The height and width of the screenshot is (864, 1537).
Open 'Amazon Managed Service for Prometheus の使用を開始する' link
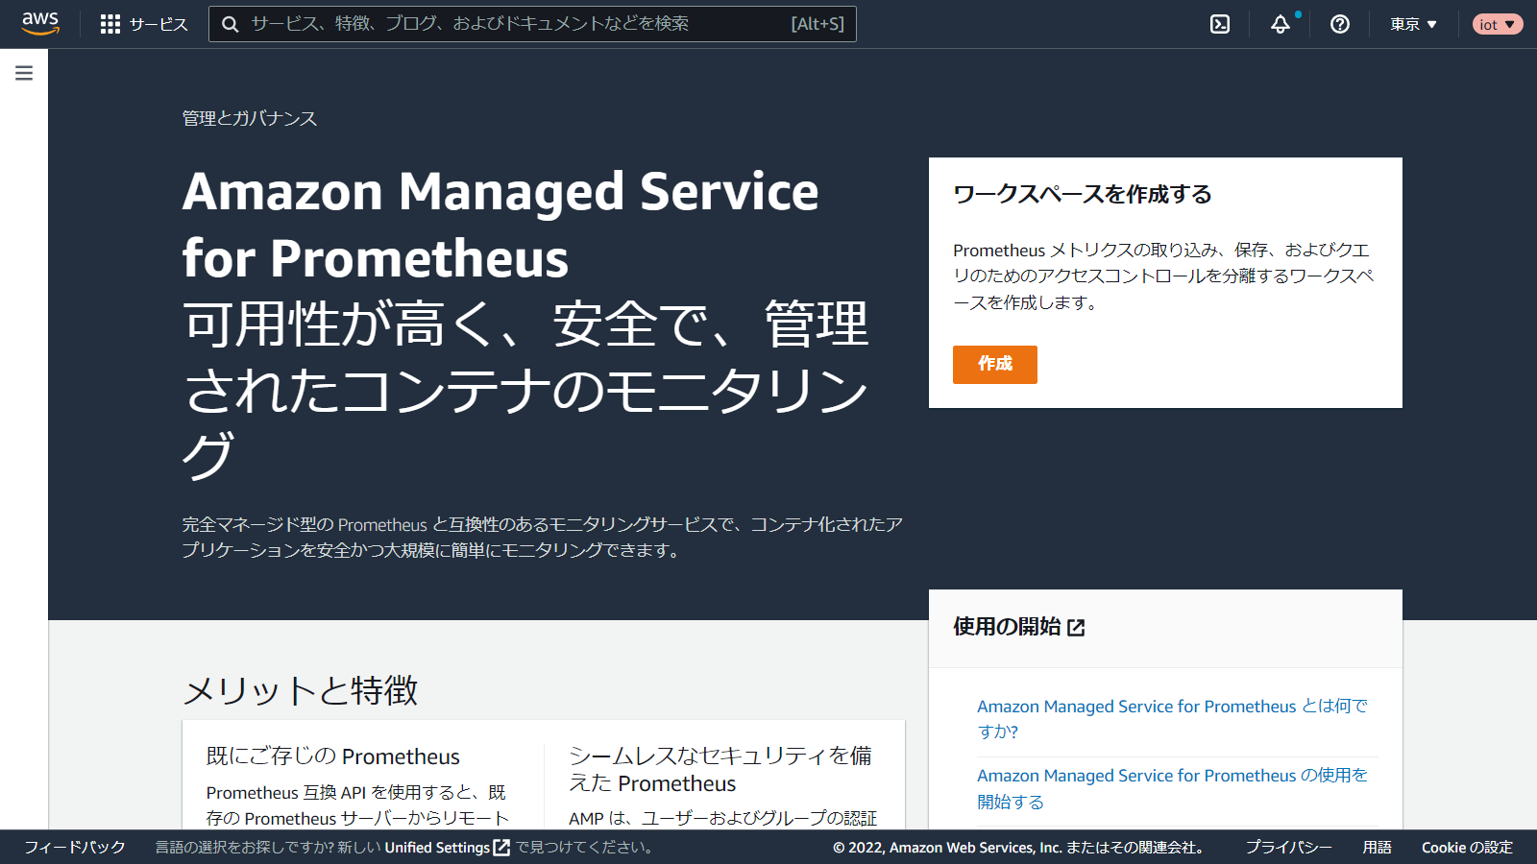pyautogui.click(x=1171, y=787)
